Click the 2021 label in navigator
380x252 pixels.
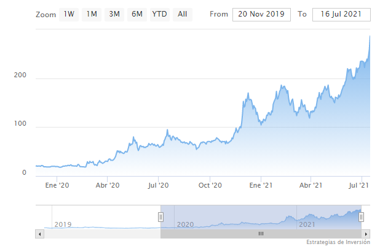307,224
